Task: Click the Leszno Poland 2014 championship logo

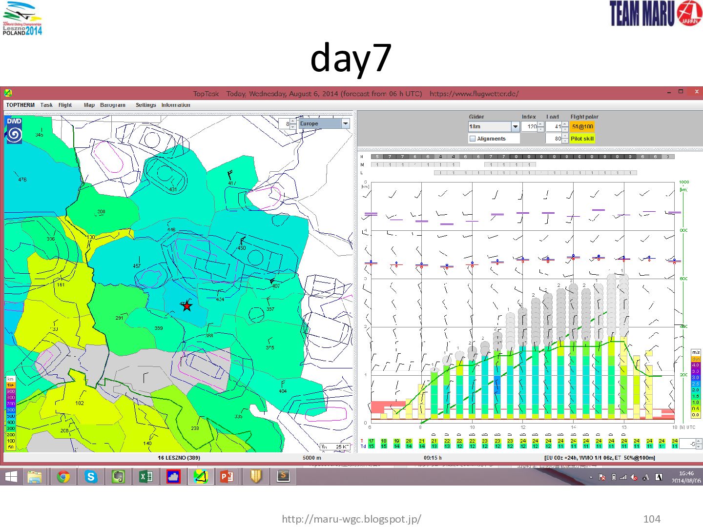Action: [x=22, y=19]
